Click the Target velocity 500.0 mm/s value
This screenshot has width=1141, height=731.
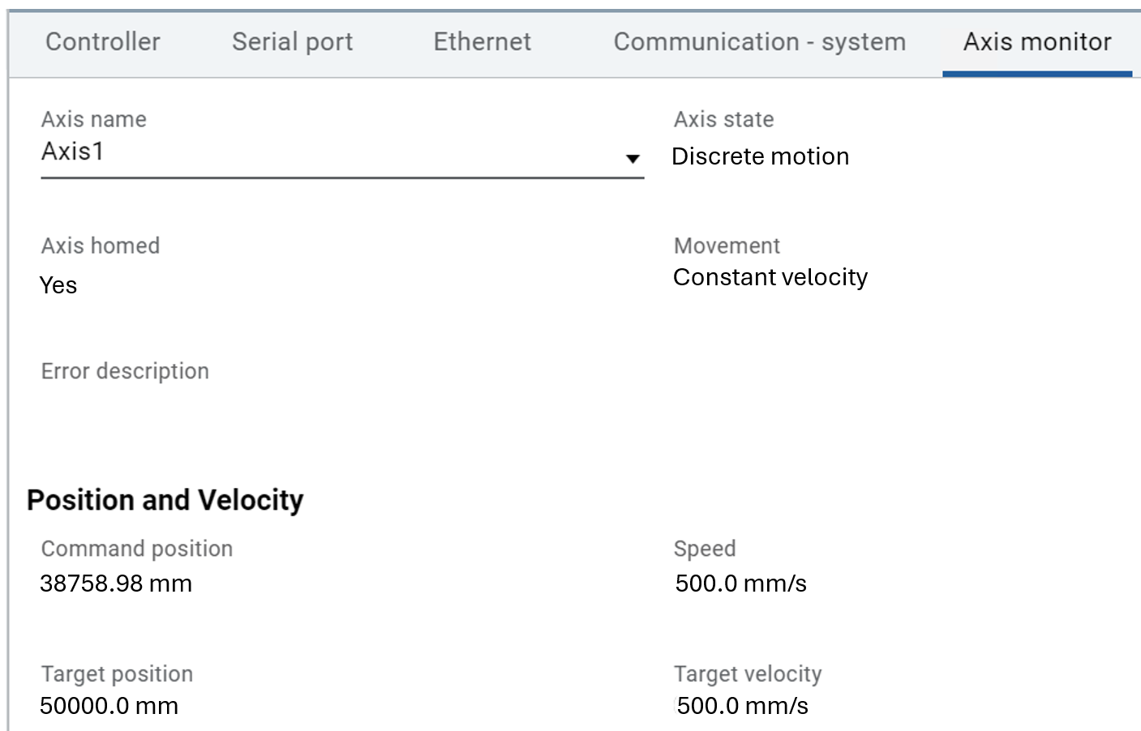(x=742, y=706)
